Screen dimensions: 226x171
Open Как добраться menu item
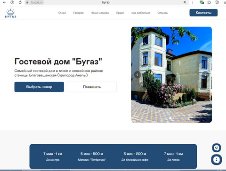(x=141, y=13)
